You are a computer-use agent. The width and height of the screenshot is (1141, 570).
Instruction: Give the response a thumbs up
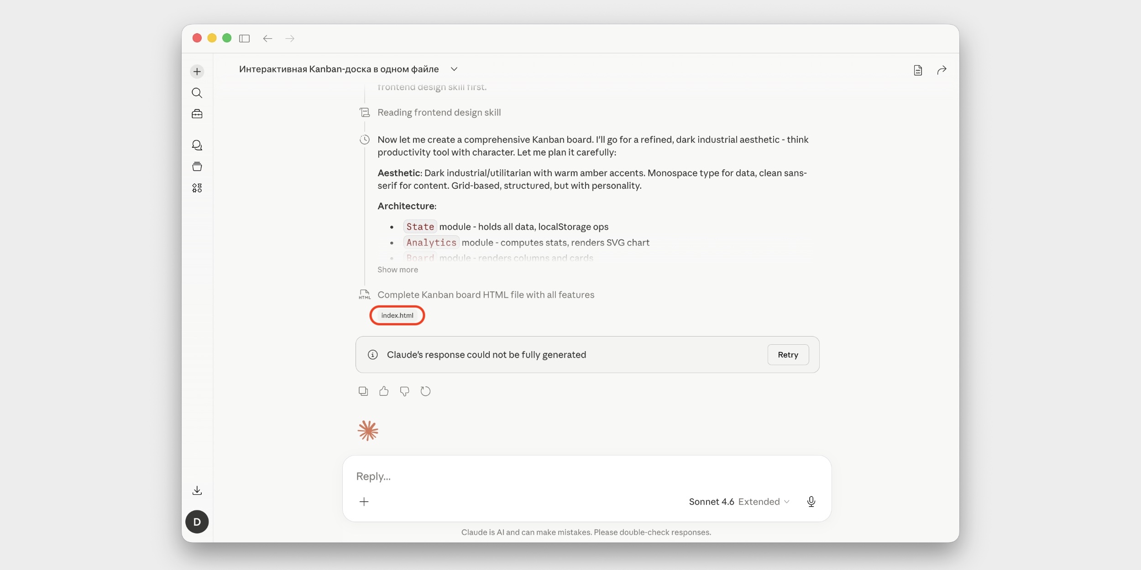click(384, 391)
